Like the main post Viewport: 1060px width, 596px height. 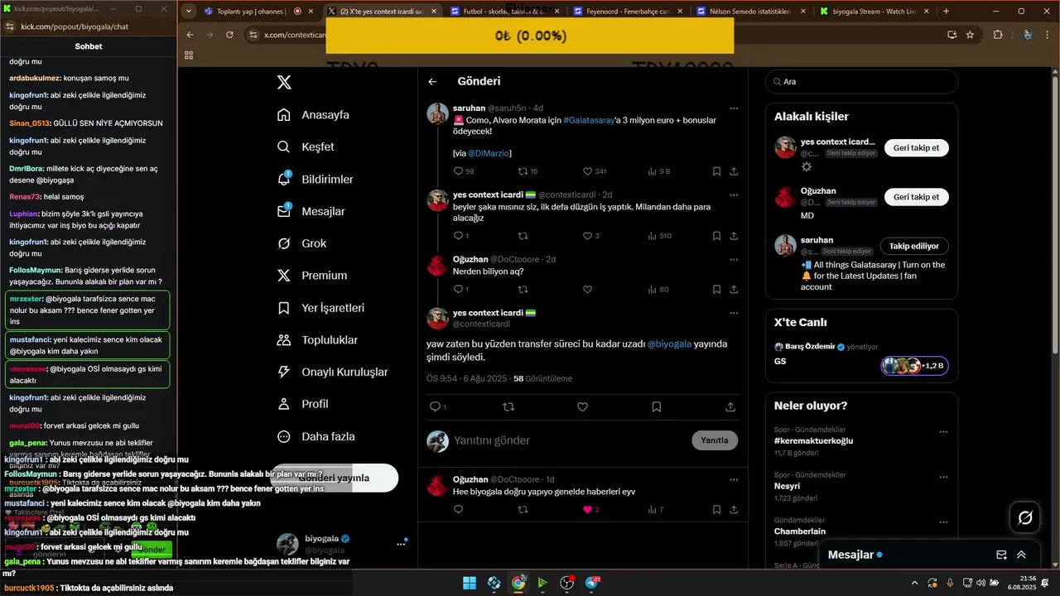(x=582, y=407)
